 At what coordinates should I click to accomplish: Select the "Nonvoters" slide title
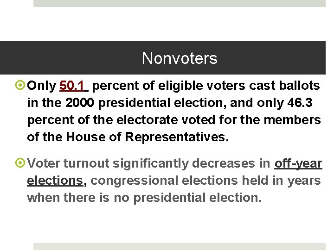[180, 58]
